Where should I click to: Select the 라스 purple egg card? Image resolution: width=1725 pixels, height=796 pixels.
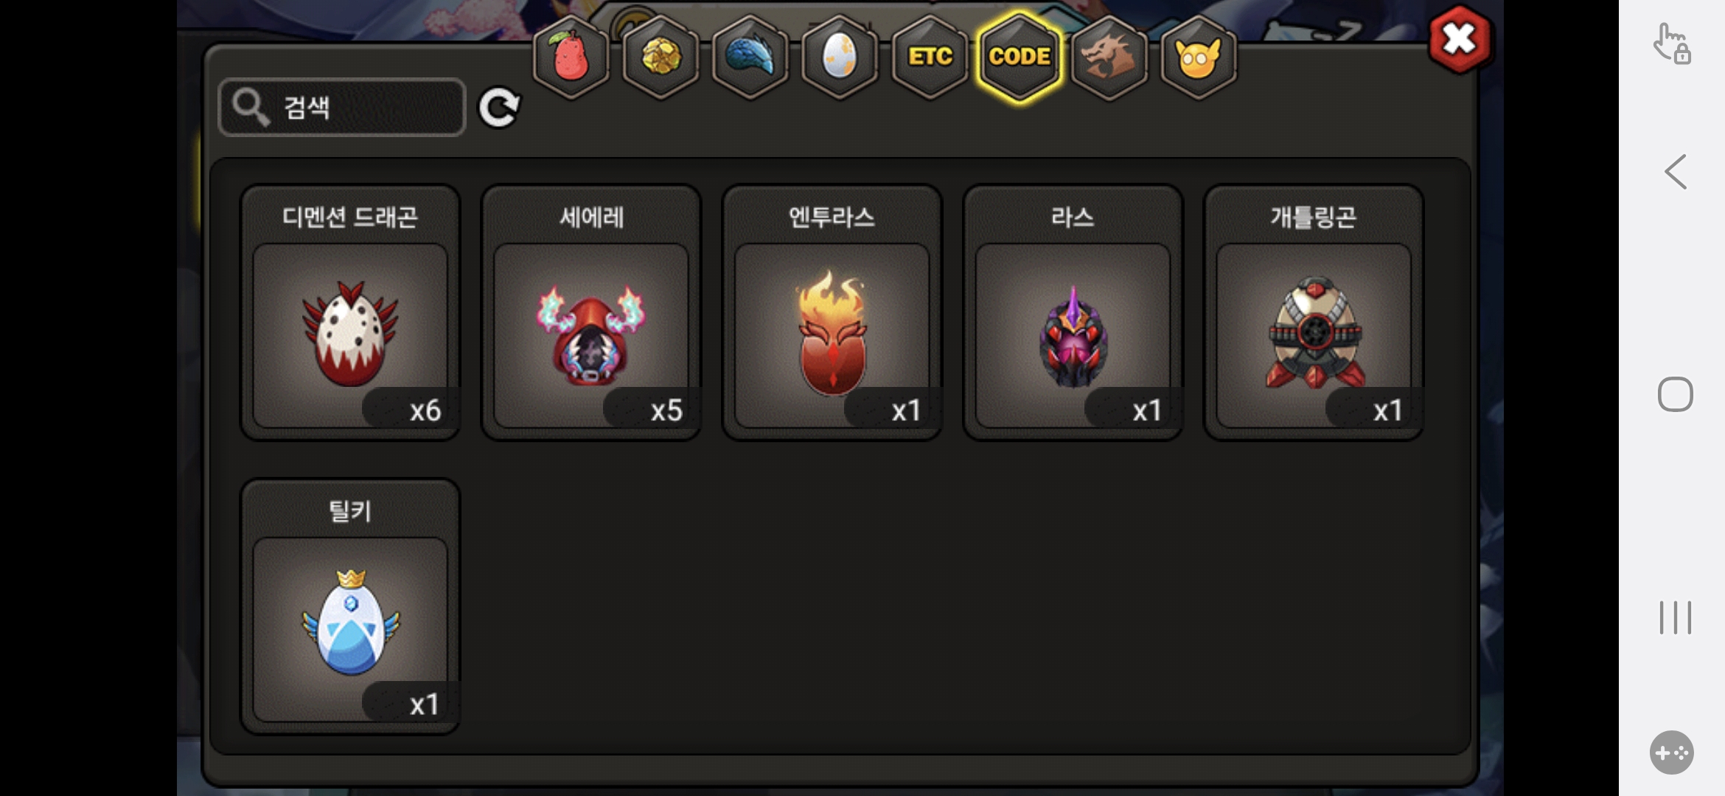(x=1073, y=313)
